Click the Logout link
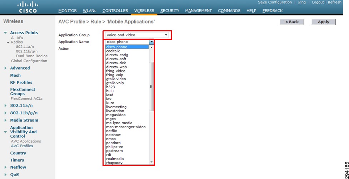This screenshot has height=179, width=349. click(x=318, y=2)
